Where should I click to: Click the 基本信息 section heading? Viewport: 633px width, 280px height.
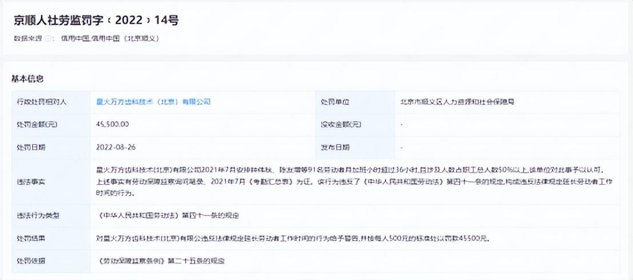coord(27,78)
